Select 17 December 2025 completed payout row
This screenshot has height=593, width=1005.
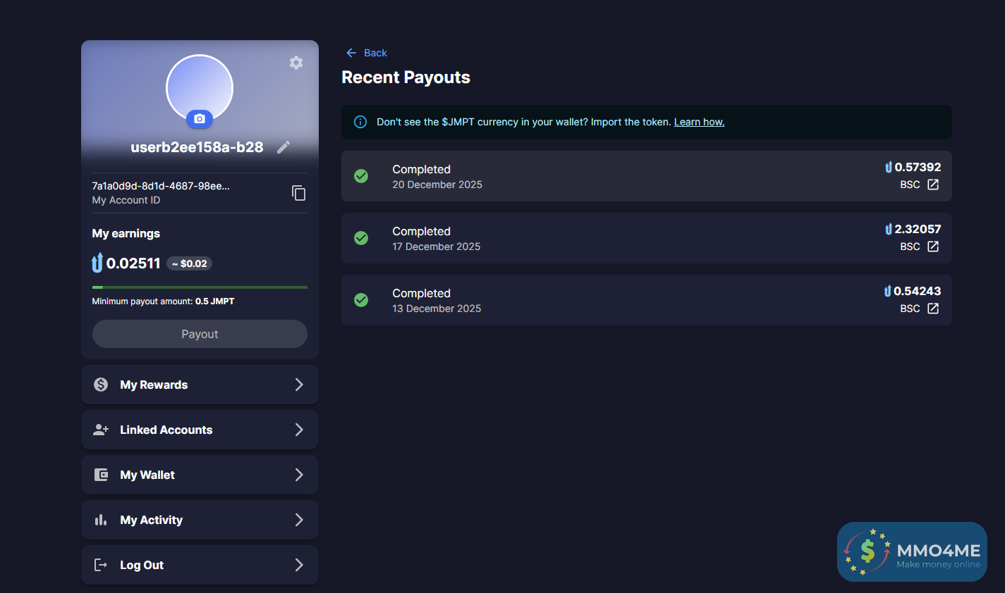[x=599, y=238]
